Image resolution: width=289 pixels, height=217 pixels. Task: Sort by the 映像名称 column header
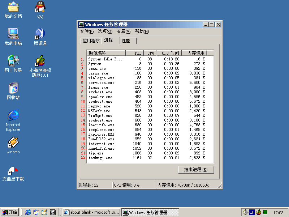coord(106,53)
